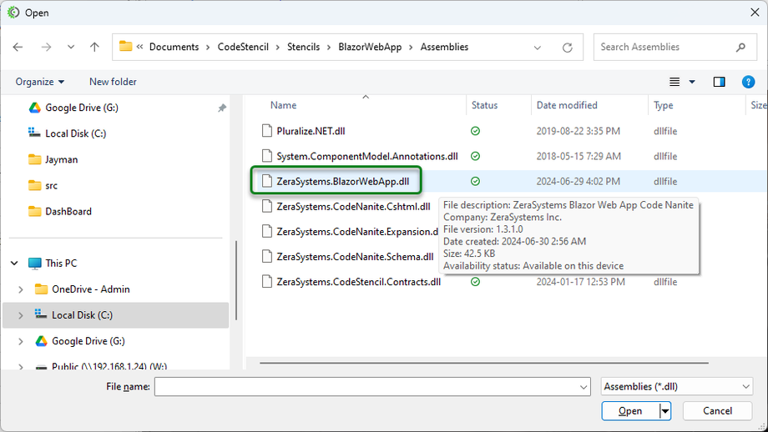Click the horizontal scrollbar in file list
The width and height of the screenshot is (768, 432).
point(483,363)
